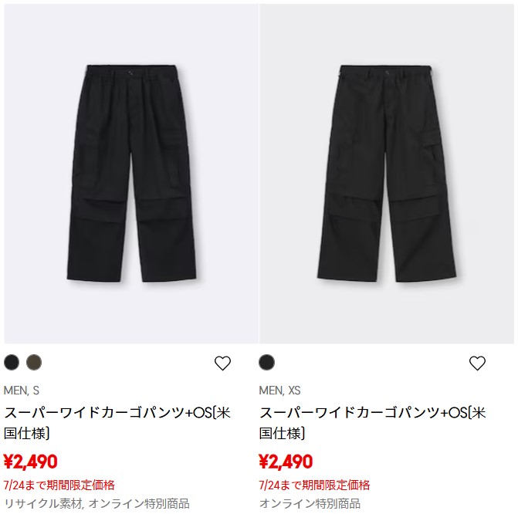The height and width of the screenshot is (514, 518).
Task: Click left product's オンライン特別商品 tag
Action: pyautogui.click(x=139, y=504)
